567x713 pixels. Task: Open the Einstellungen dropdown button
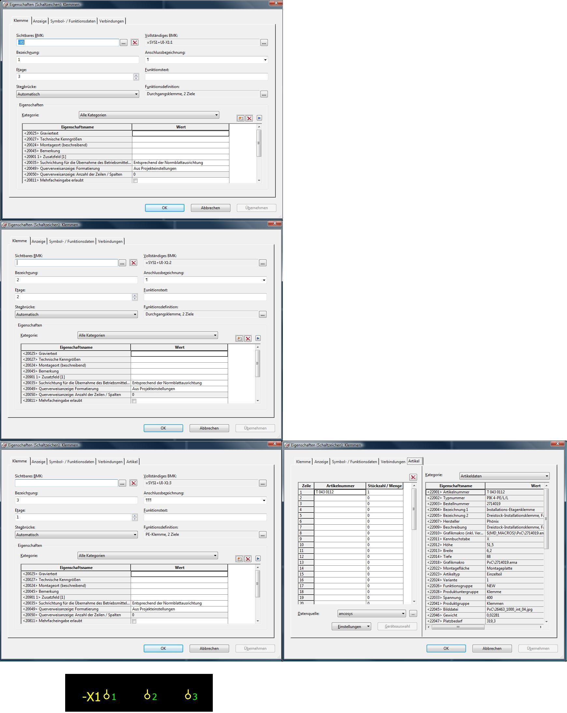click(351, 627)
